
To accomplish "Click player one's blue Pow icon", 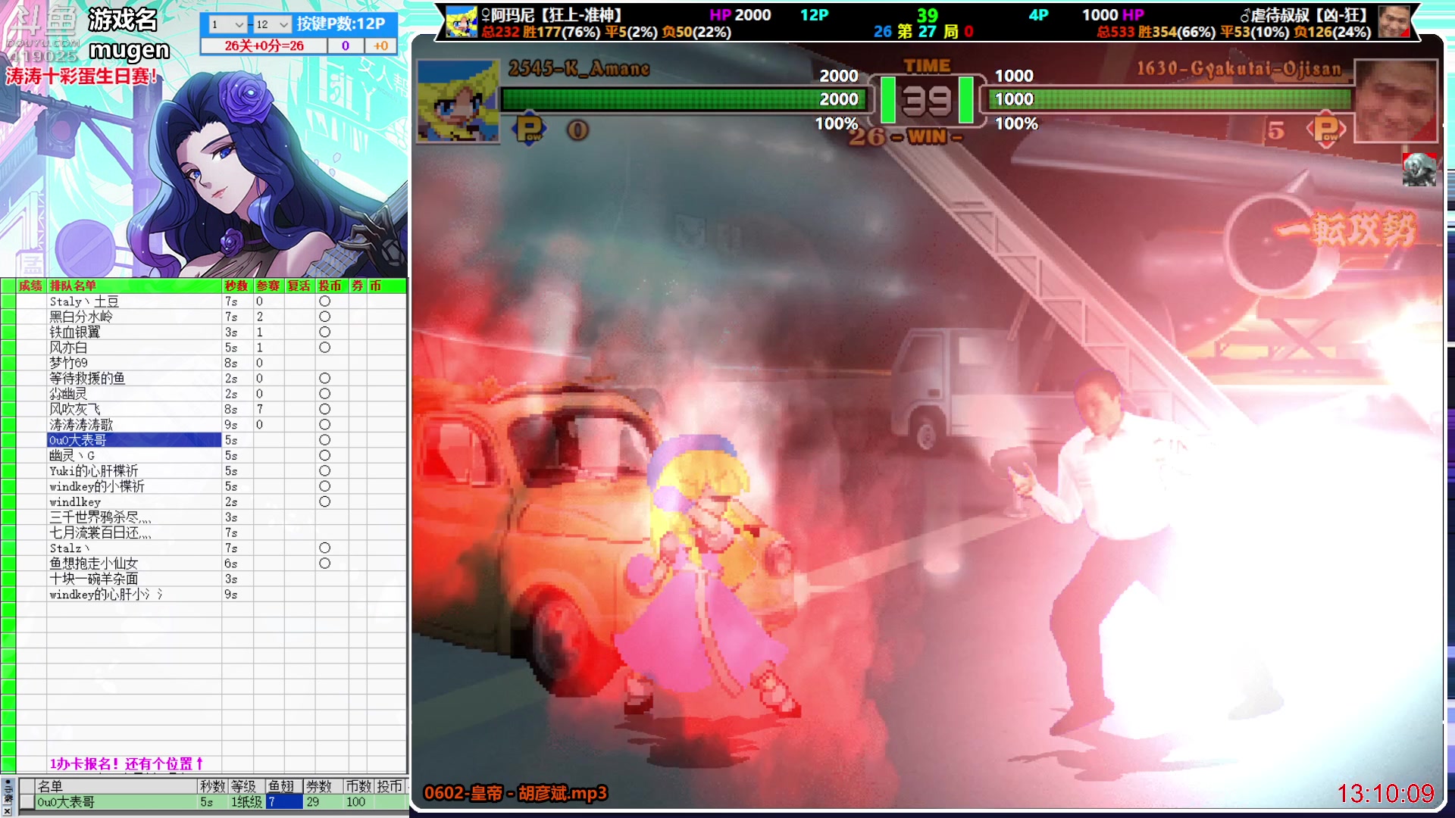I will click(530, 129).
